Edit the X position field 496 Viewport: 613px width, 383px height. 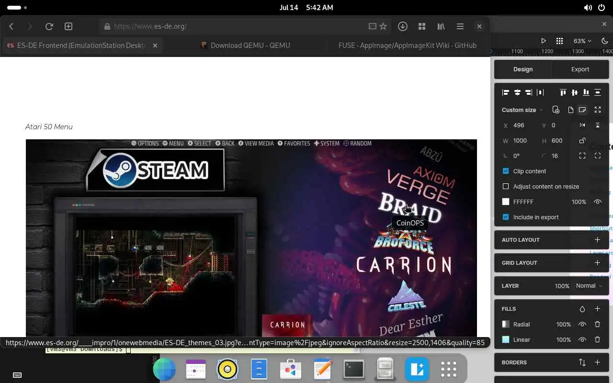(519, 125)
